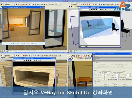
Task: Click the save image icon in bottom-left V-Ray frame buffer
Action: [36, 60]
